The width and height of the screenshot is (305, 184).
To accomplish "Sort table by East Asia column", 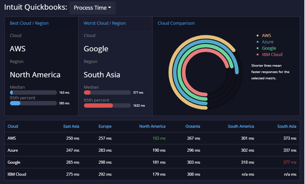I will coord(71,127).
